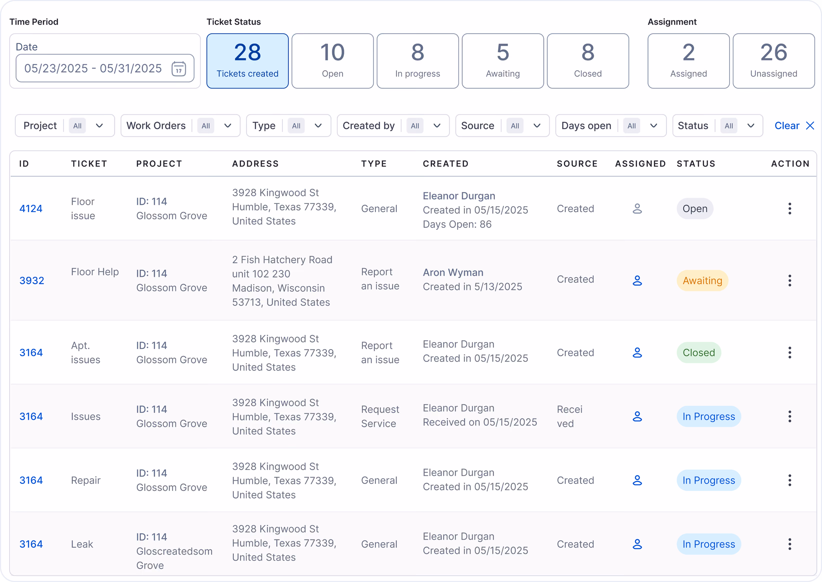This screenshot has height=582, width=822.
Task: Click In Progress badge in the Repair row
Action: (709, 480)
